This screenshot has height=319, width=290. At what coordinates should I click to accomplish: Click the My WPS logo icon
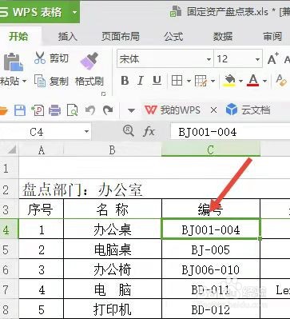pos(151,110)
